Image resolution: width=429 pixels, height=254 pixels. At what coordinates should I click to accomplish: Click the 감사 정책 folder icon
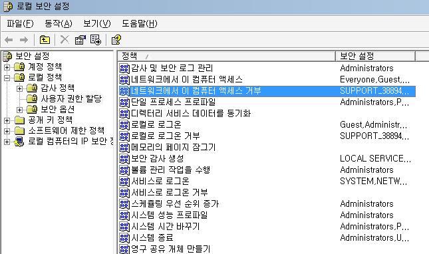(32, 88)
